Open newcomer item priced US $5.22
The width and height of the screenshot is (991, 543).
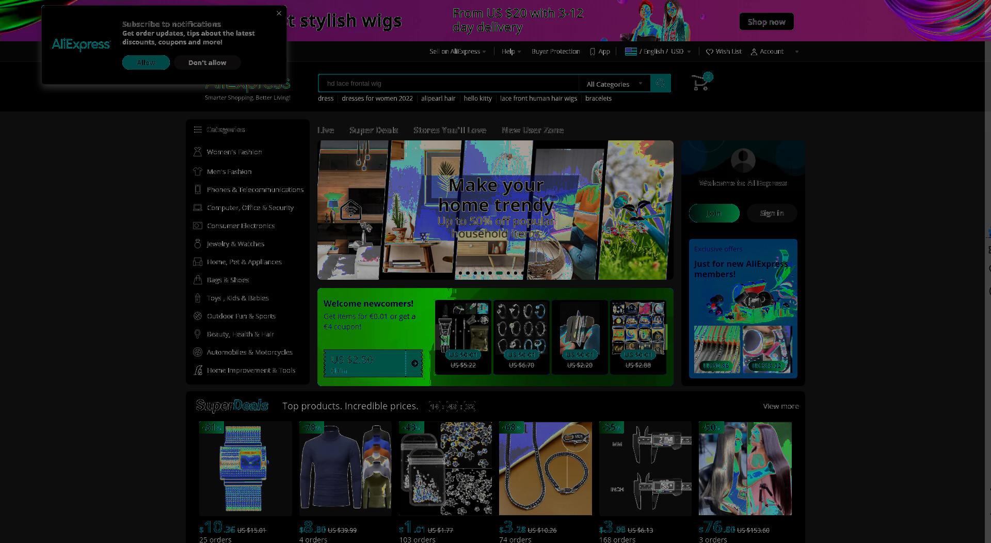[x=463, y=337]
